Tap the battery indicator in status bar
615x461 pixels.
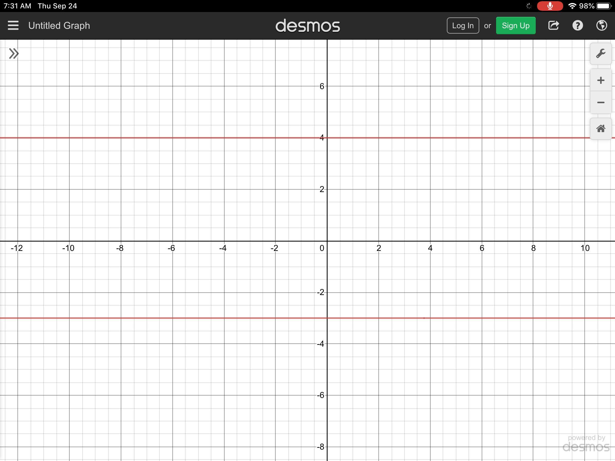tap(604, 6)
